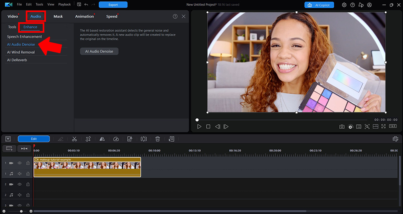The height and width of the screenshot is (214, 403).
Task: Delete the selected clip with the trash icon
Action: click(x=158, y=139)
